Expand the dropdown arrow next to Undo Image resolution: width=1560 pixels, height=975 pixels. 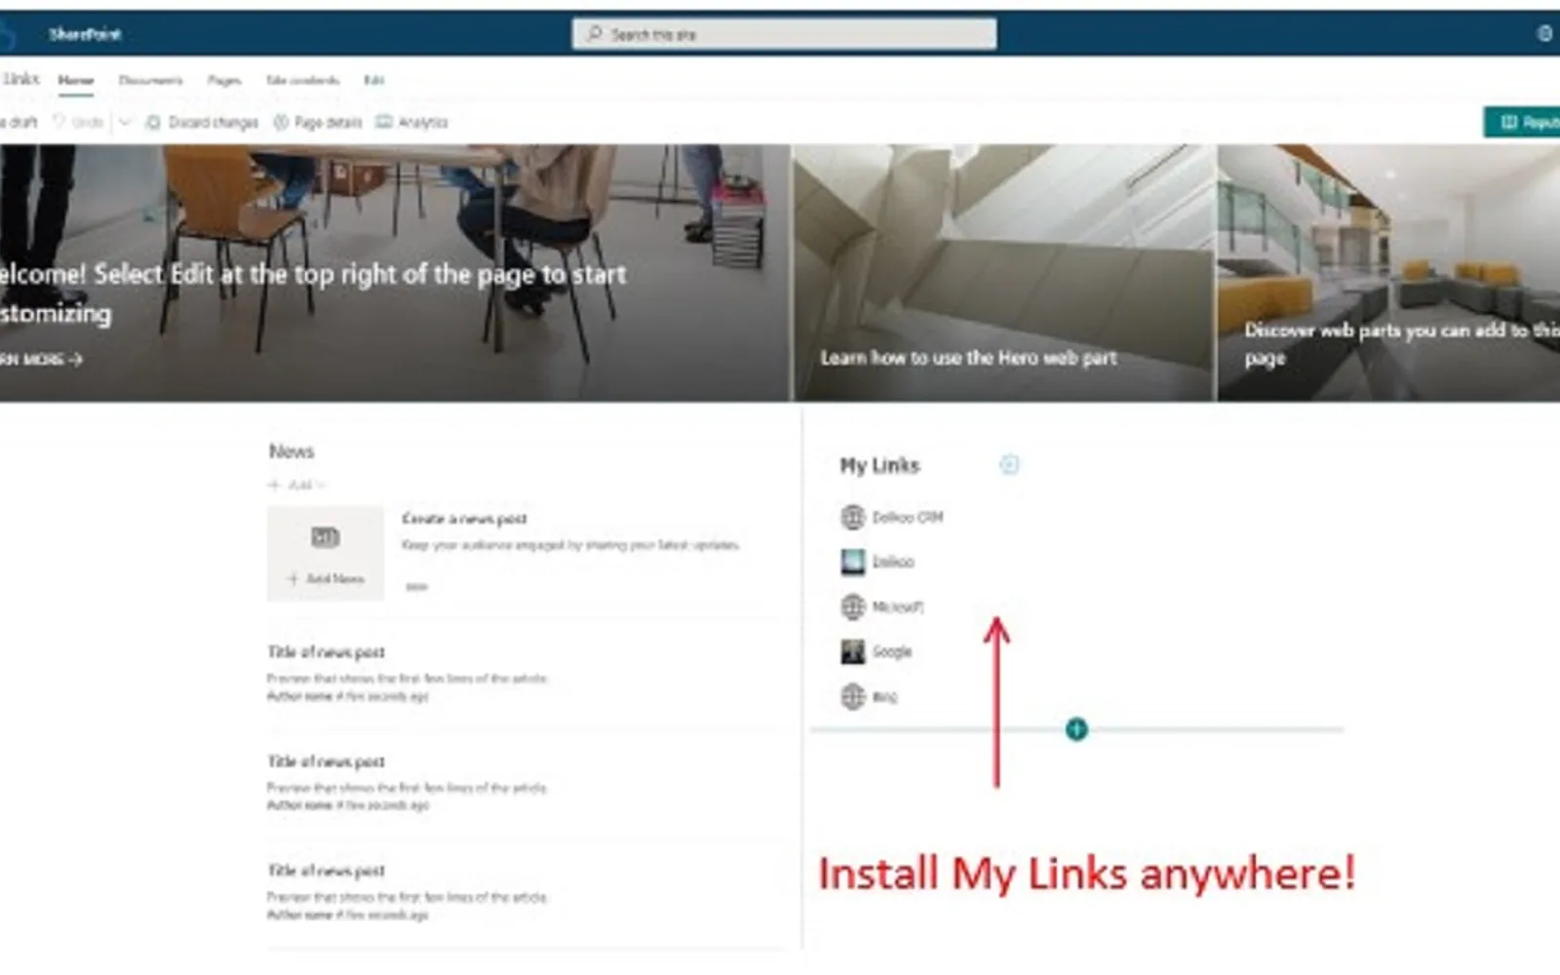click(x=124, y=122)
